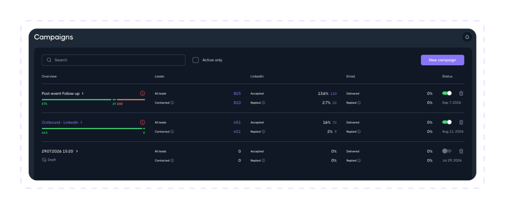Click the search magnifier icon
The height and width of the screenshot is (209, 505).
click(49, 60)
